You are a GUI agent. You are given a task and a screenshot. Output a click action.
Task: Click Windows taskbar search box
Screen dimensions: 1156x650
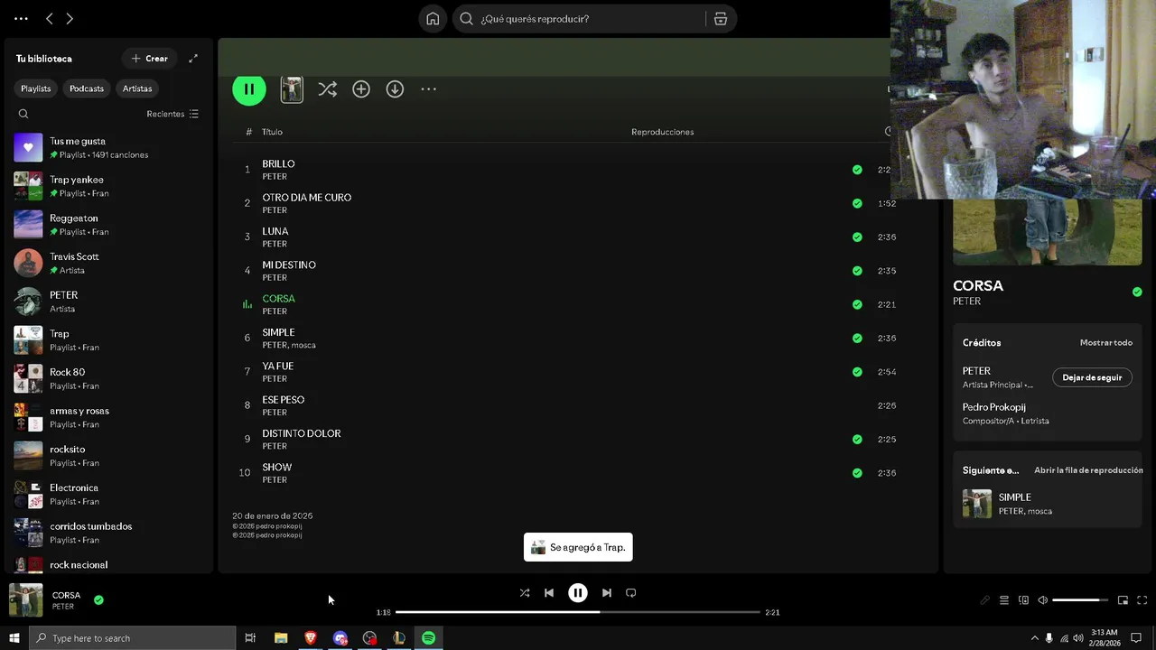[x=132, y=638]
